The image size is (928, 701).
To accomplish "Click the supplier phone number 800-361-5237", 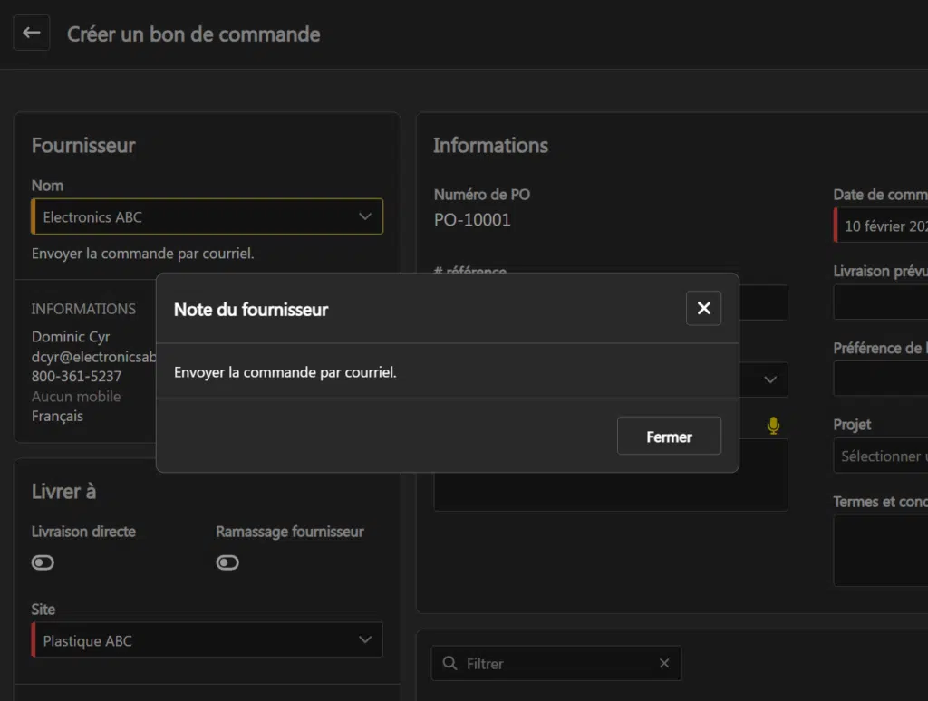I will click(x=76, y=377).
